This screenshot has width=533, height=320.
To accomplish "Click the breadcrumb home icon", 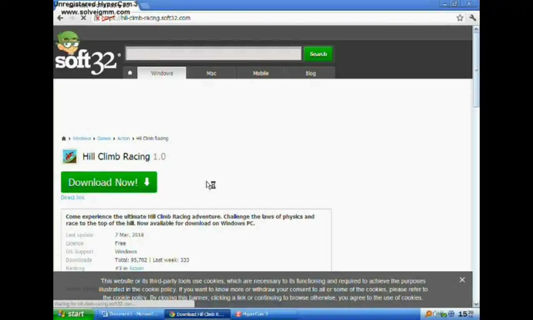I will [x=64, y=138].
